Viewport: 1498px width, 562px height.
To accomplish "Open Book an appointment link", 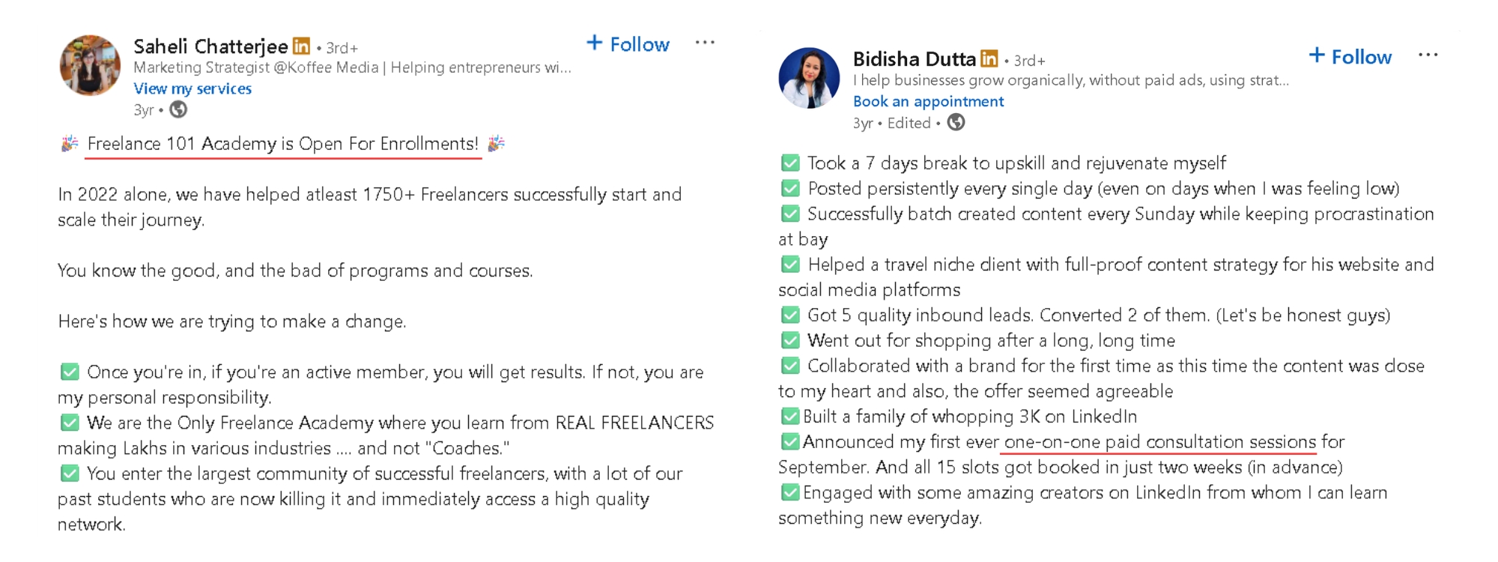I will pos(928,101).
